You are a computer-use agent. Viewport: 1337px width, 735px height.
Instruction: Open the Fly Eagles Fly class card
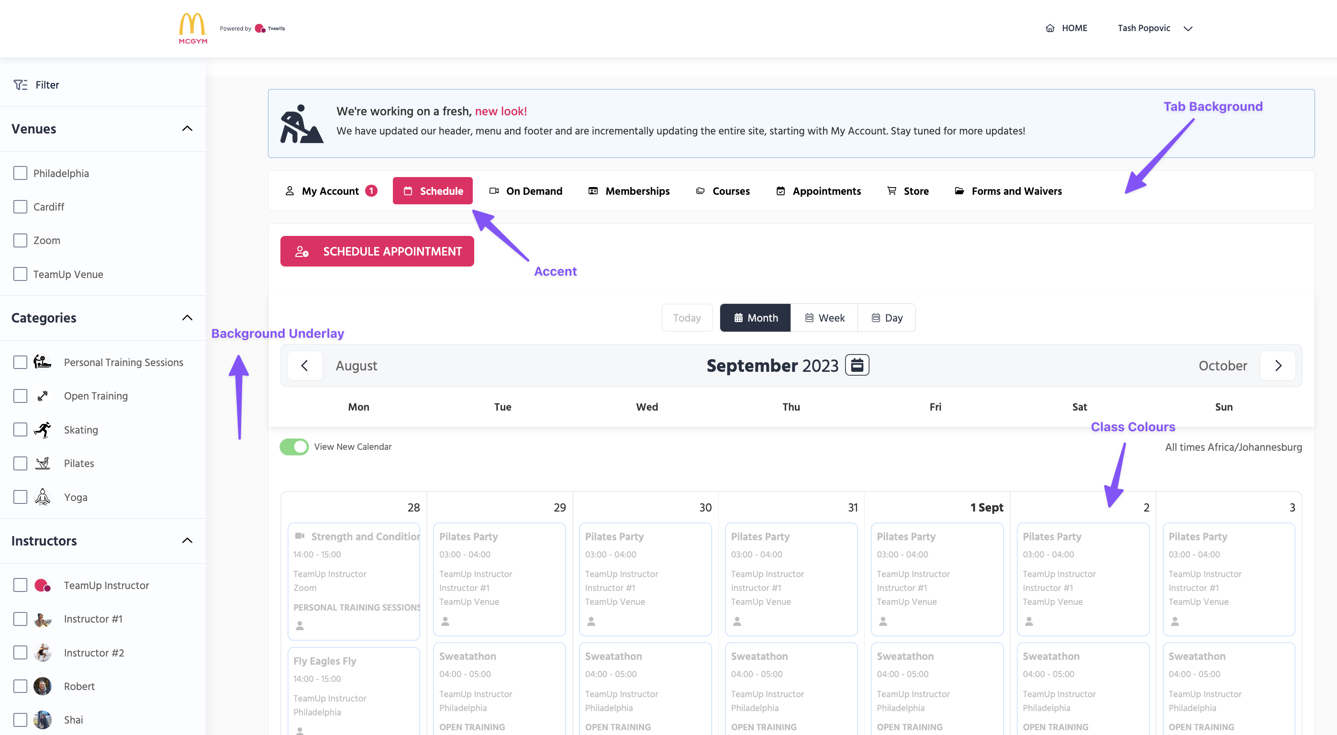click(354, 690)
